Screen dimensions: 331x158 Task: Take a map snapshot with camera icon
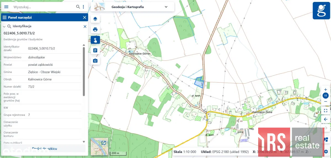coord(95,61)
